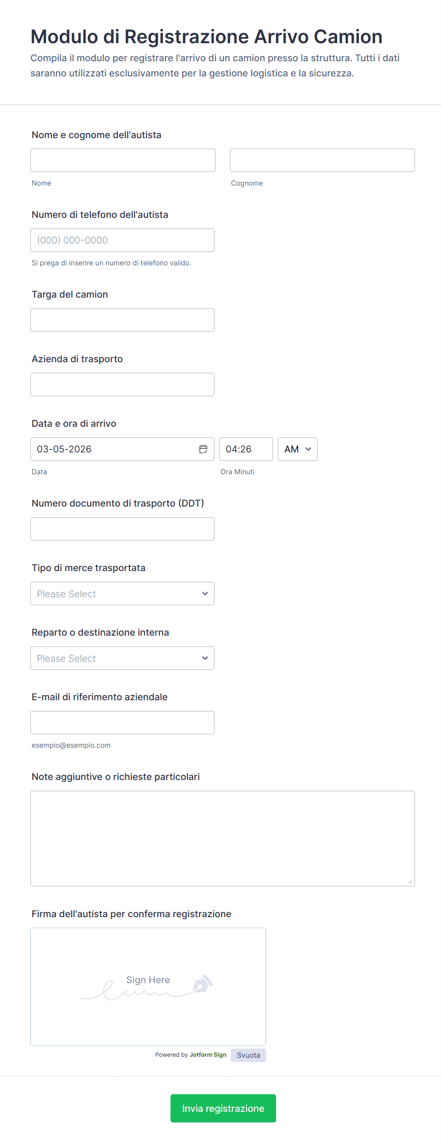Expand Reparto o destinazione interna dropdown
The width and height of the screenshot is (441, 1146).
122,658
